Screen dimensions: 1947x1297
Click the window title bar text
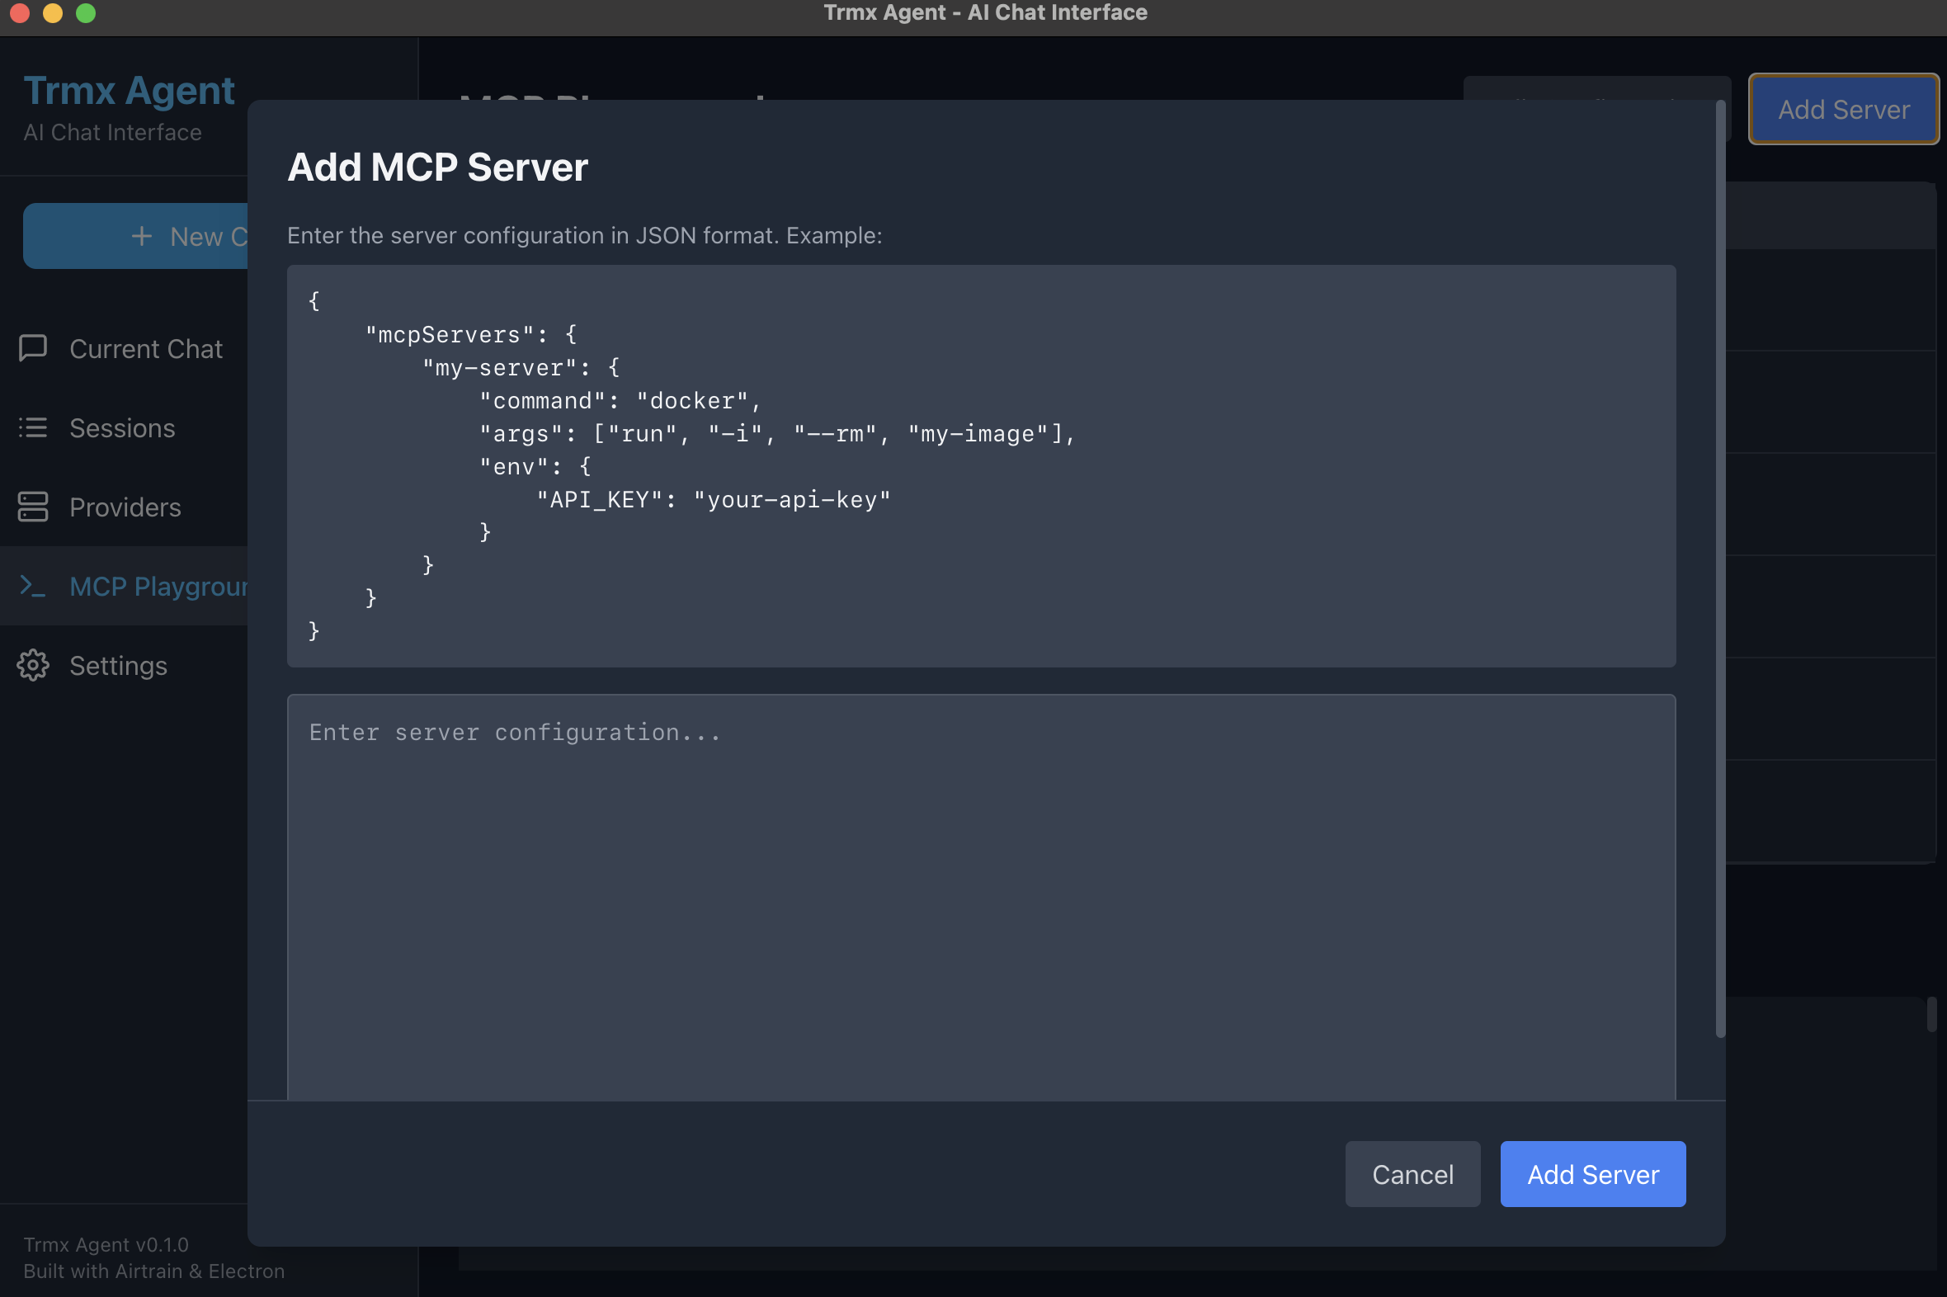pos(985,12)
